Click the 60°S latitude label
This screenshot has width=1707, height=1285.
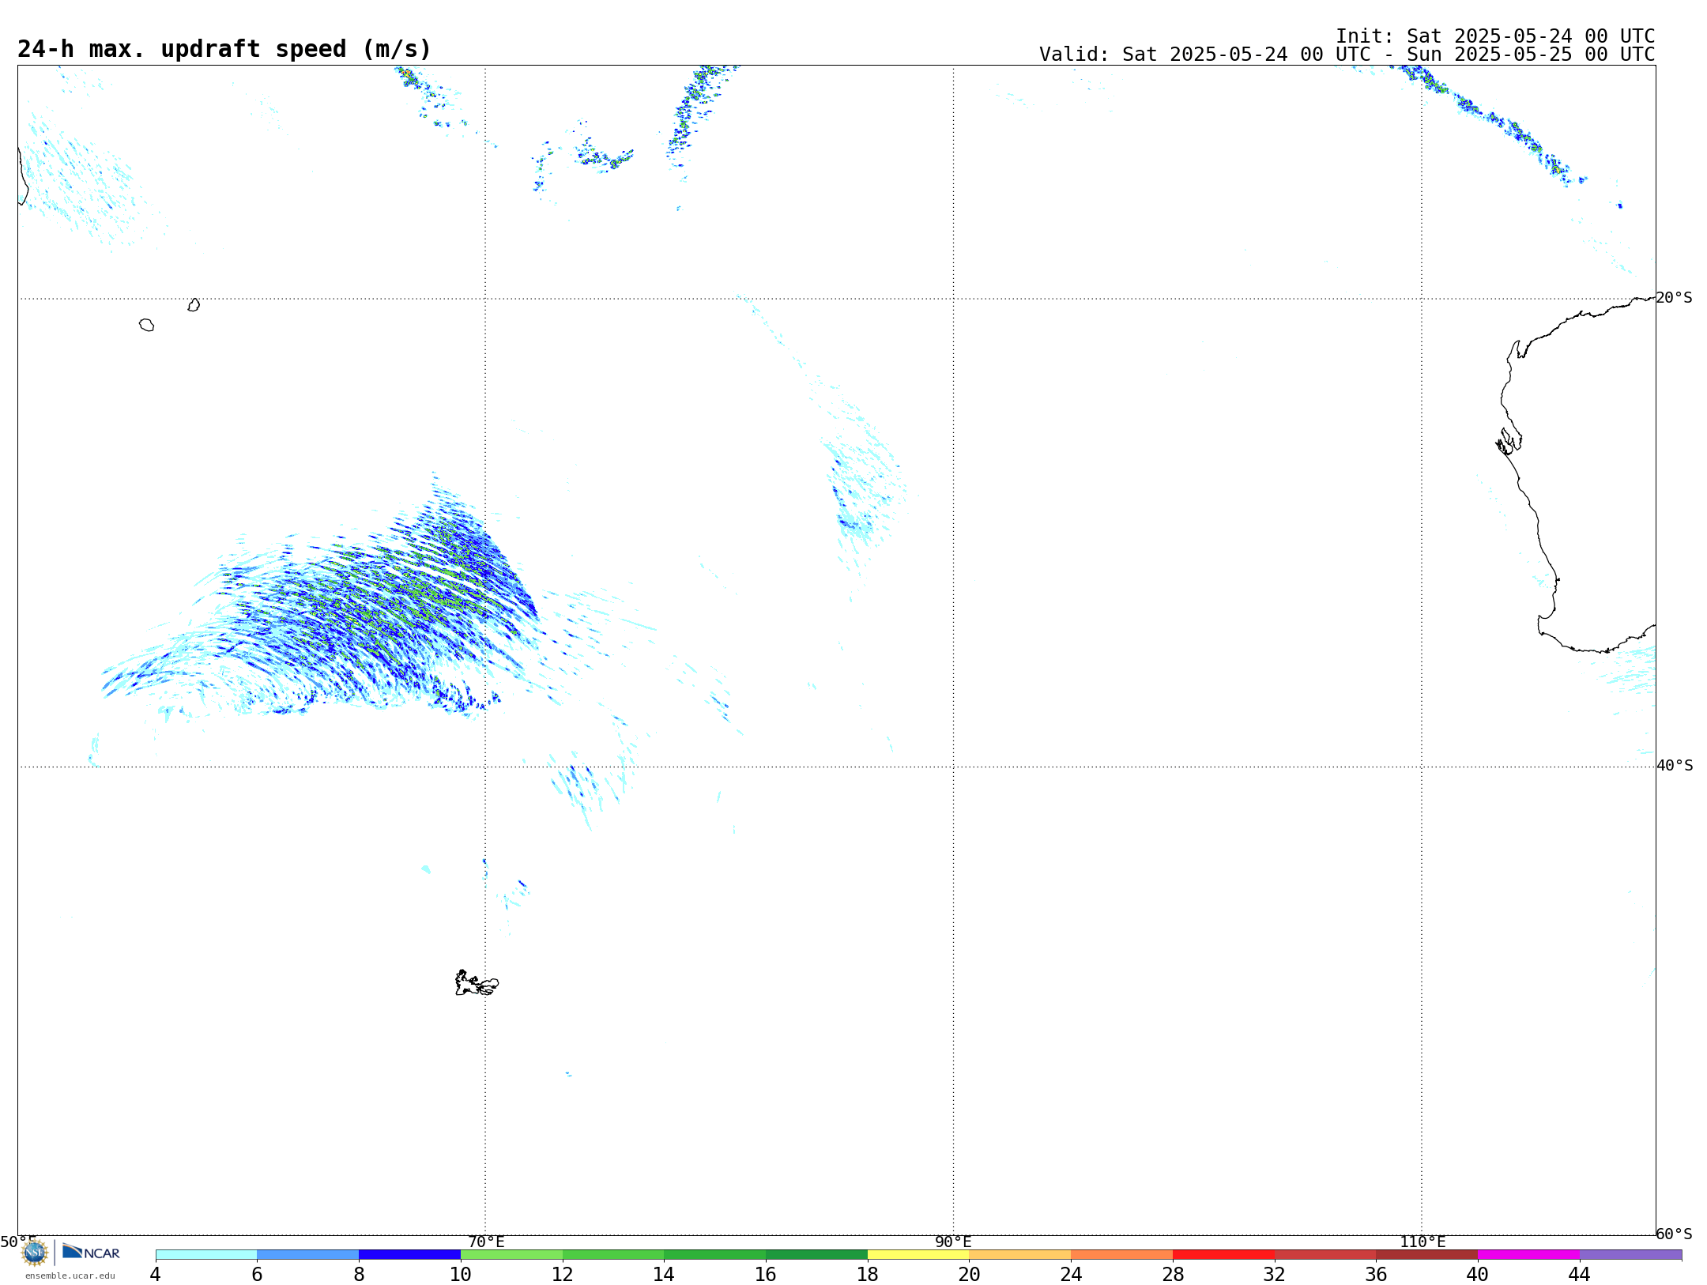pos(1675,1234)
